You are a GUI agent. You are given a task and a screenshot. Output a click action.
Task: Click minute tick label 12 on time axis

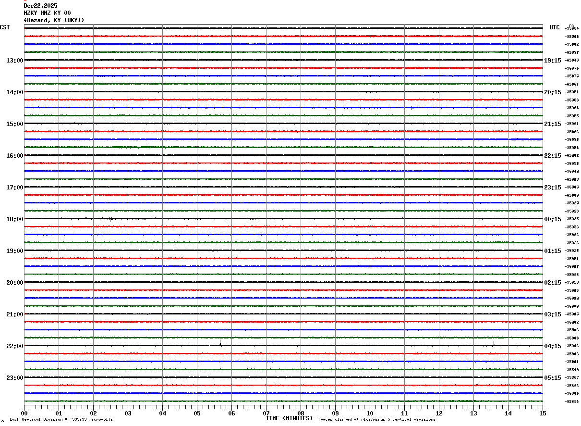coord(439,413)
